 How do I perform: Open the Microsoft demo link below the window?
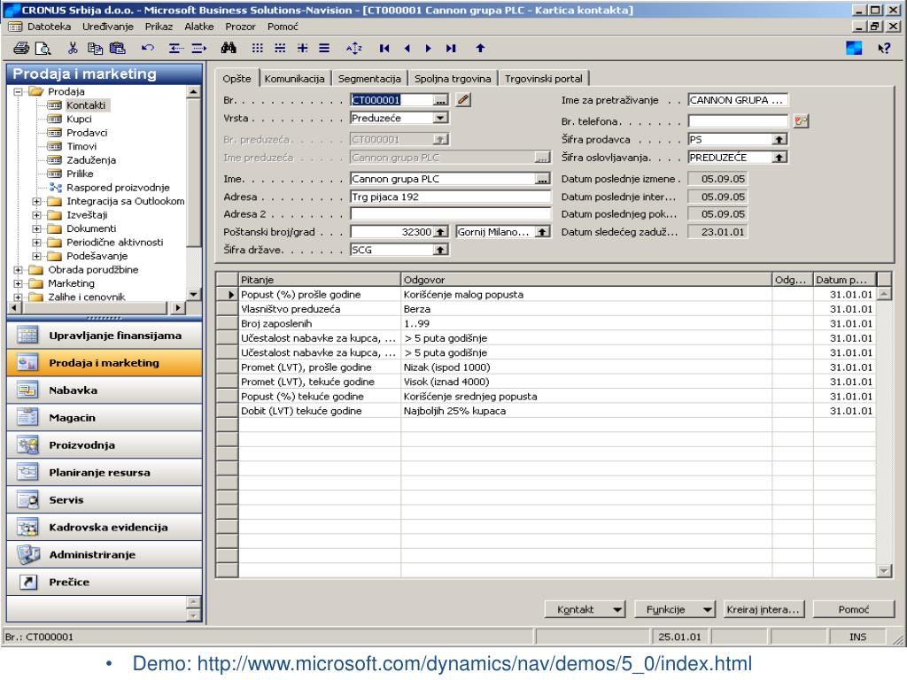point(475,664)
